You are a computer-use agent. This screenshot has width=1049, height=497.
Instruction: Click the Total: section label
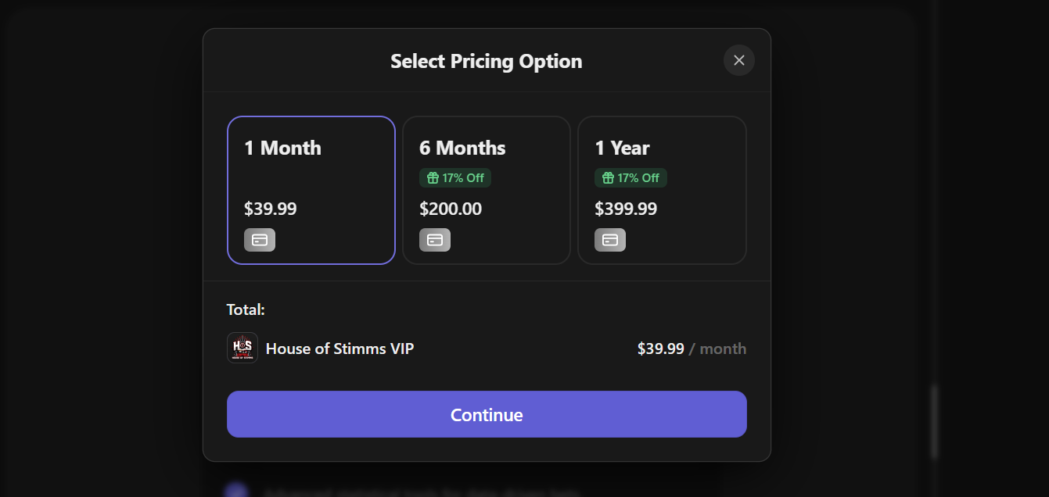tap(245, 309)
